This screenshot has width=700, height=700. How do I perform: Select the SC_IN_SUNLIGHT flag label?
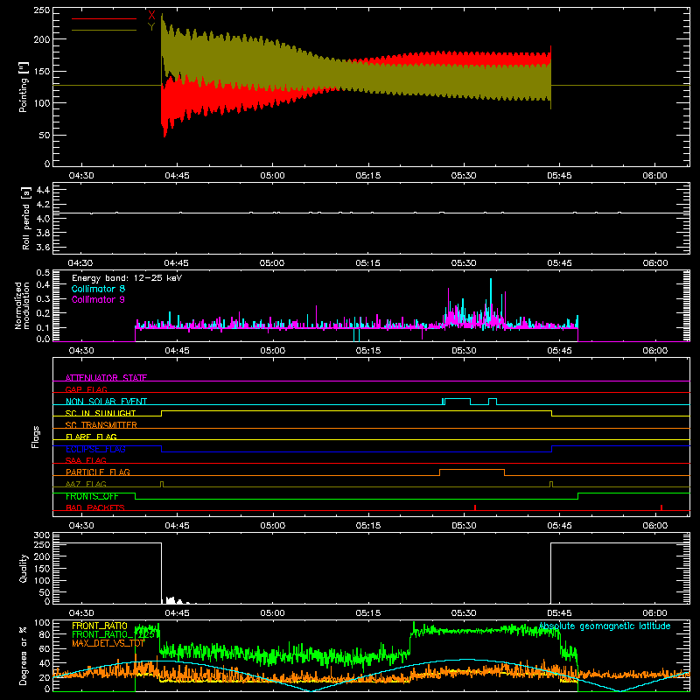tap(101, 413)
